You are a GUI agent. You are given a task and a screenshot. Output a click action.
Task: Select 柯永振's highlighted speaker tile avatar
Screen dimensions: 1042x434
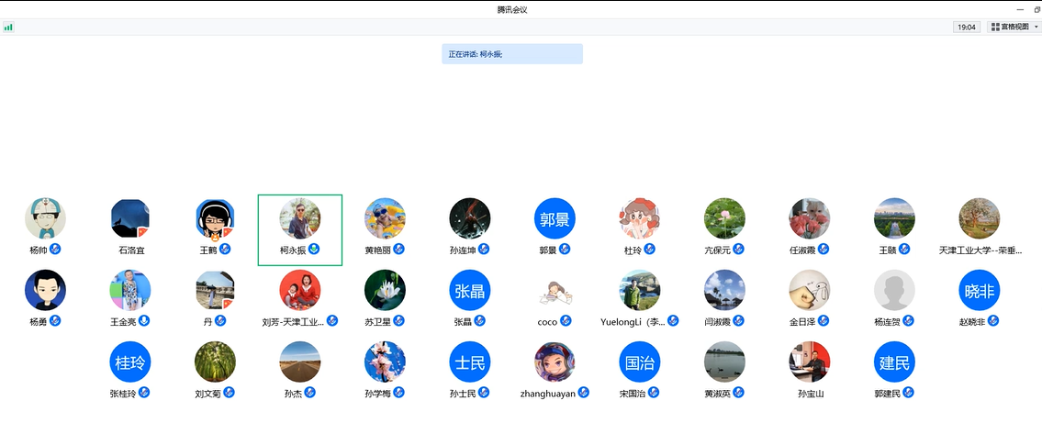300,219
